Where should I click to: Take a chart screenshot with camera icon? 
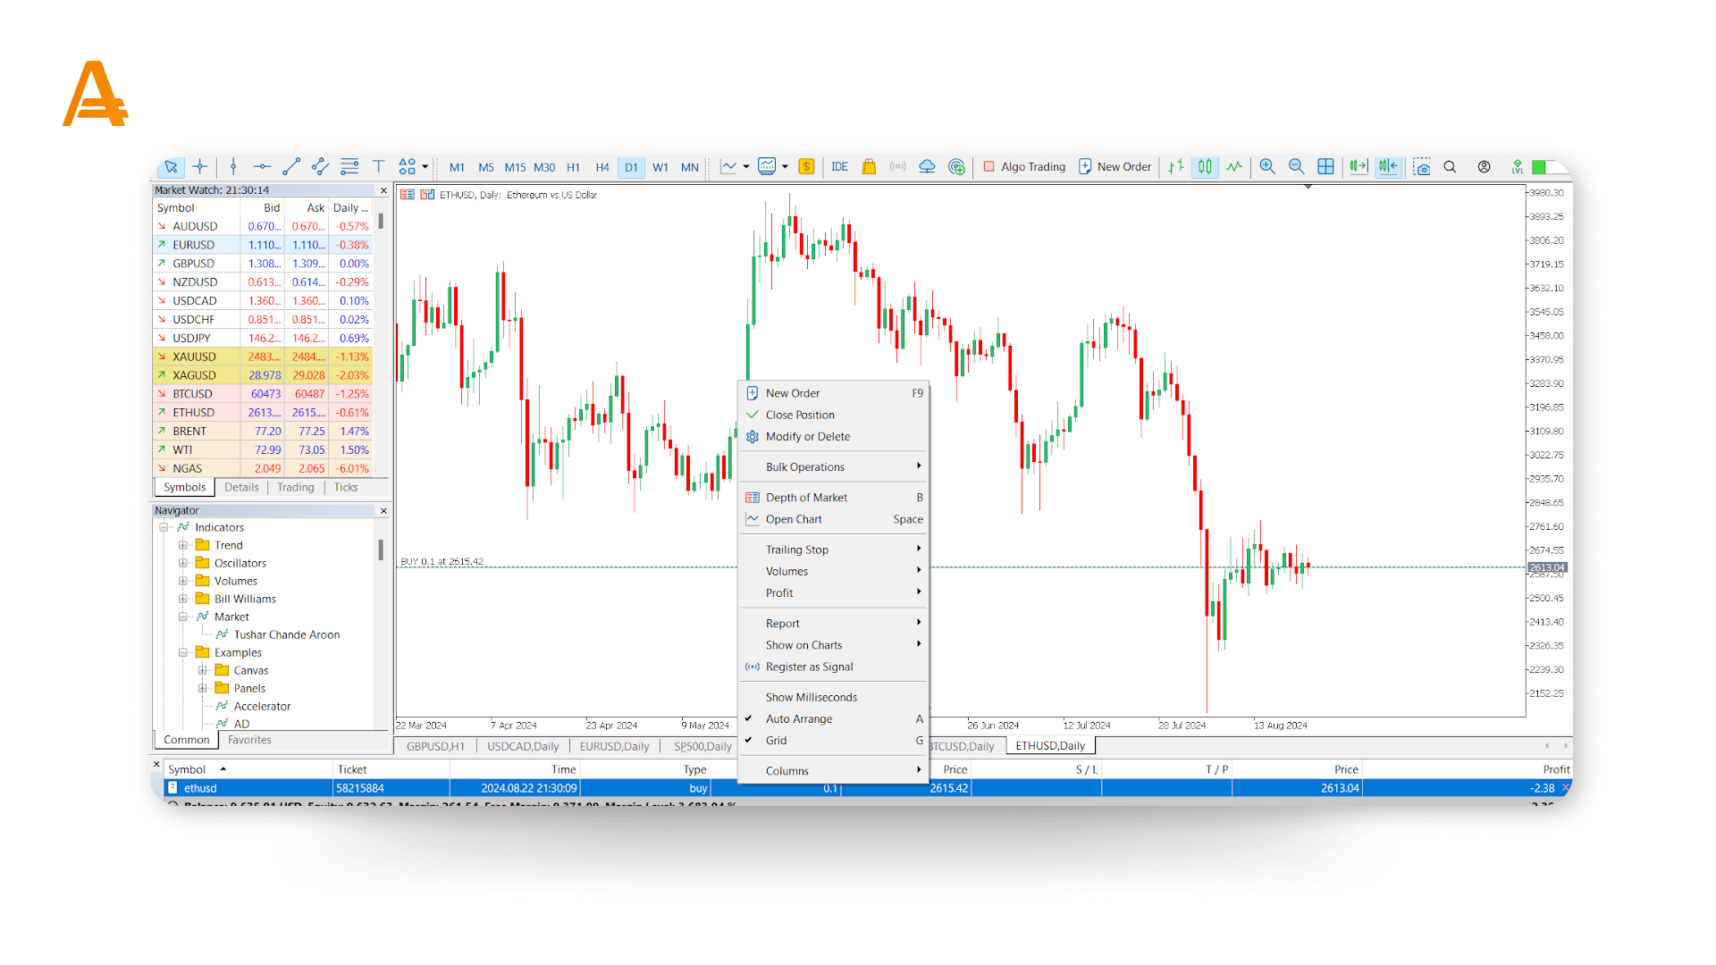tap(1422, 167)
